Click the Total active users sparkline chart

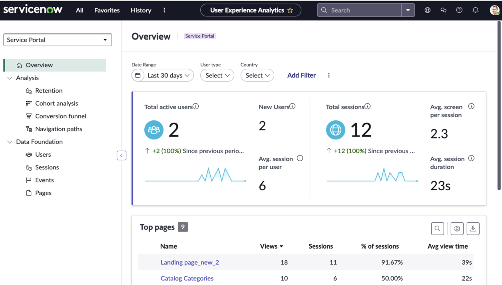click(x=195, y=175)
